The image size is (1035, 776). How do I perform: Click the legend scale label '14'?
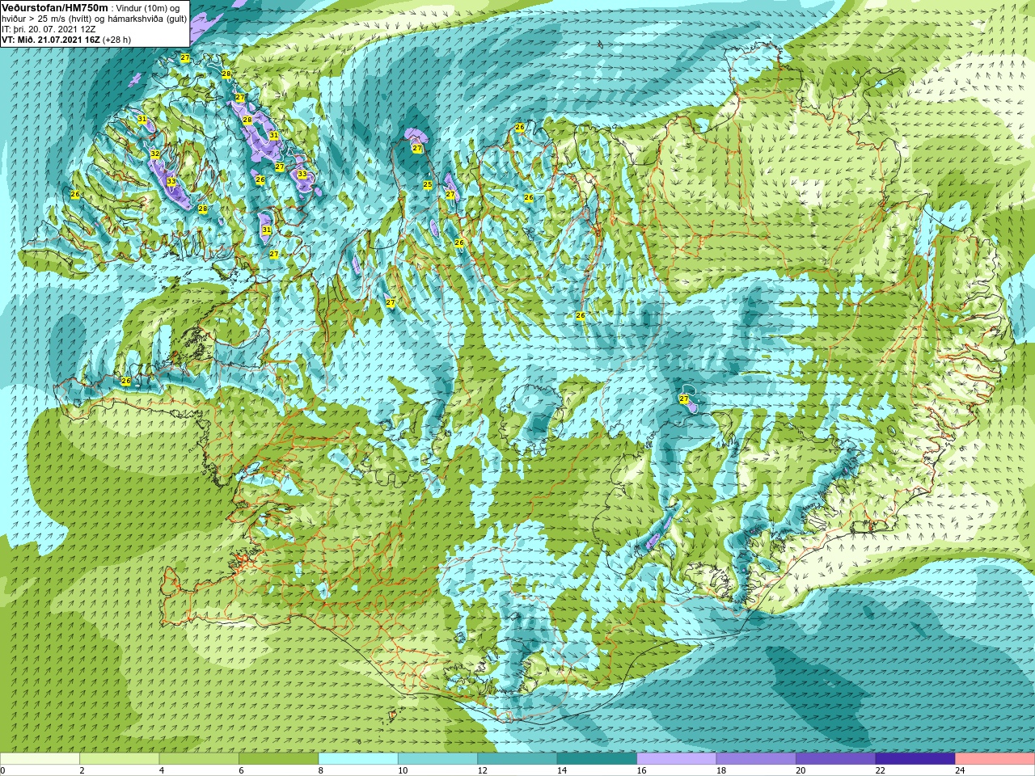pos(562,771)
